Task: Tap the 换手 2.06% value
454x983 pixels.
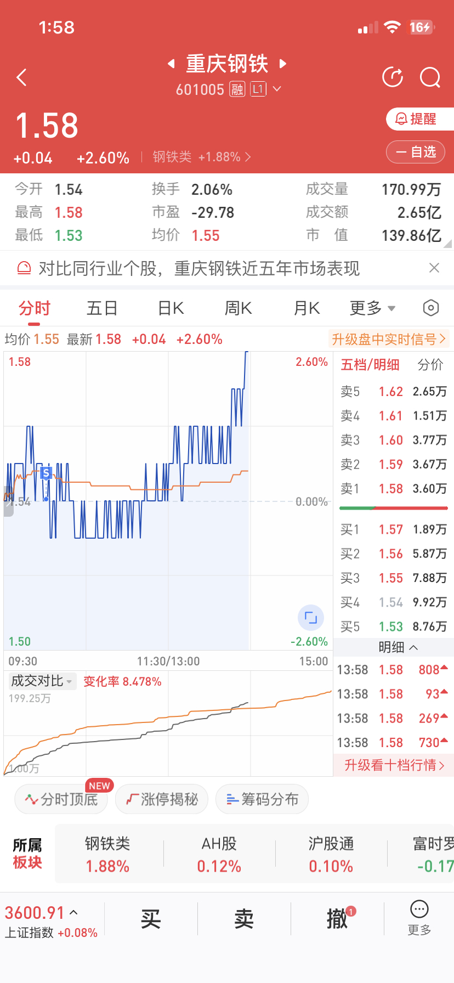Action: [212, 190]
